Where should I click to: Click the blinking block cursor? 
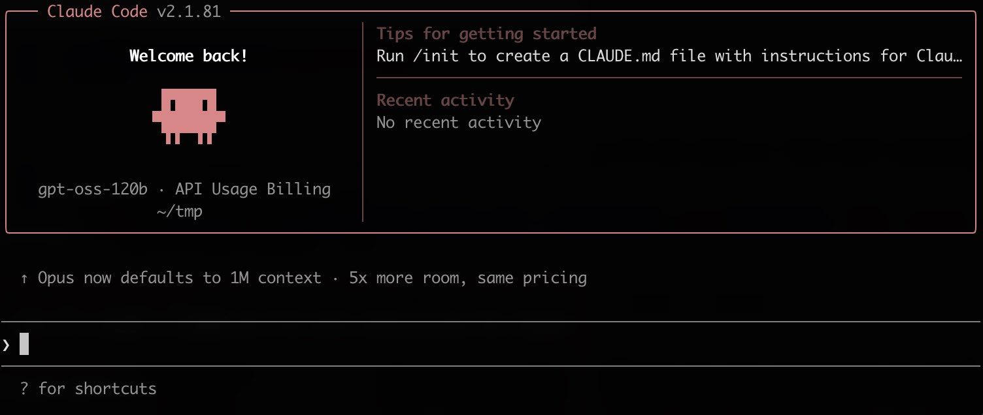[x=24, y=344]
